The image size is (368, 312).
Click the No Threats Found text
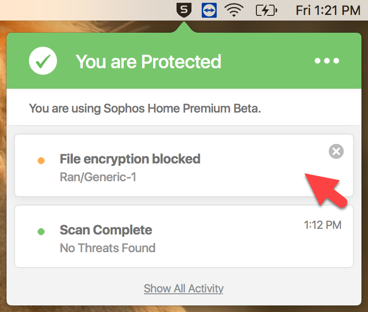pyautogui.click(x=107, y=248)
